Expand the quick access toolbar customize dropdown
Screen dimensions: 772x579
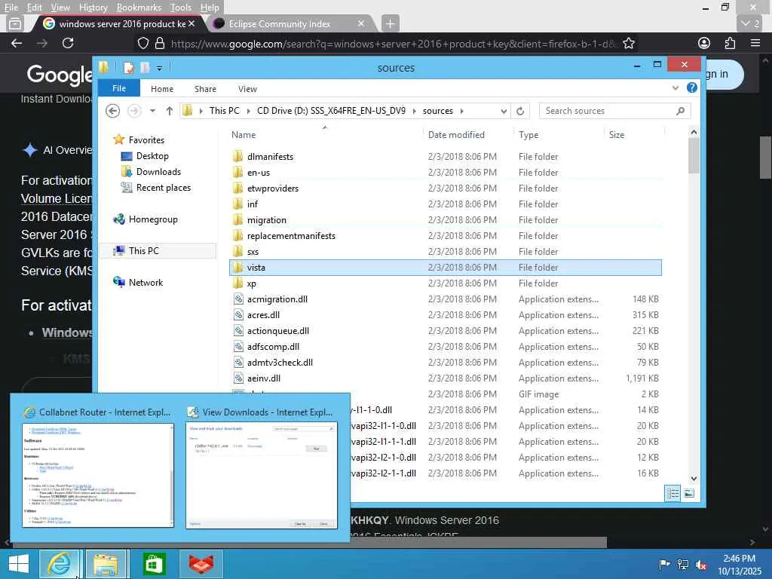tap(160, 68)
